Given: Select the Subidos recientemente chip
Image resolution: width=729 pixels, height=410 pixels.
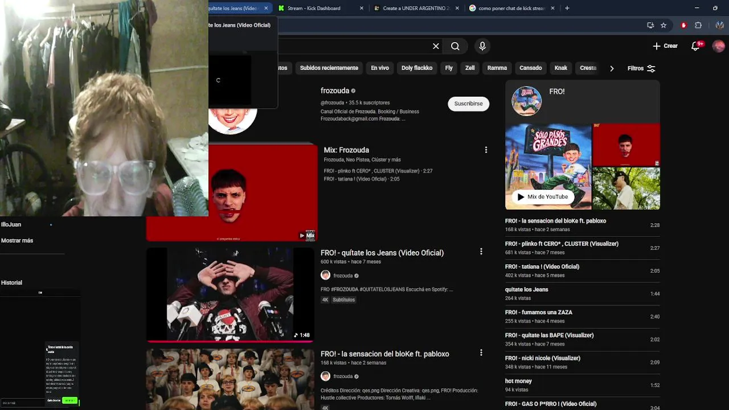Looking at the screenshot, I should coord(329,68).
